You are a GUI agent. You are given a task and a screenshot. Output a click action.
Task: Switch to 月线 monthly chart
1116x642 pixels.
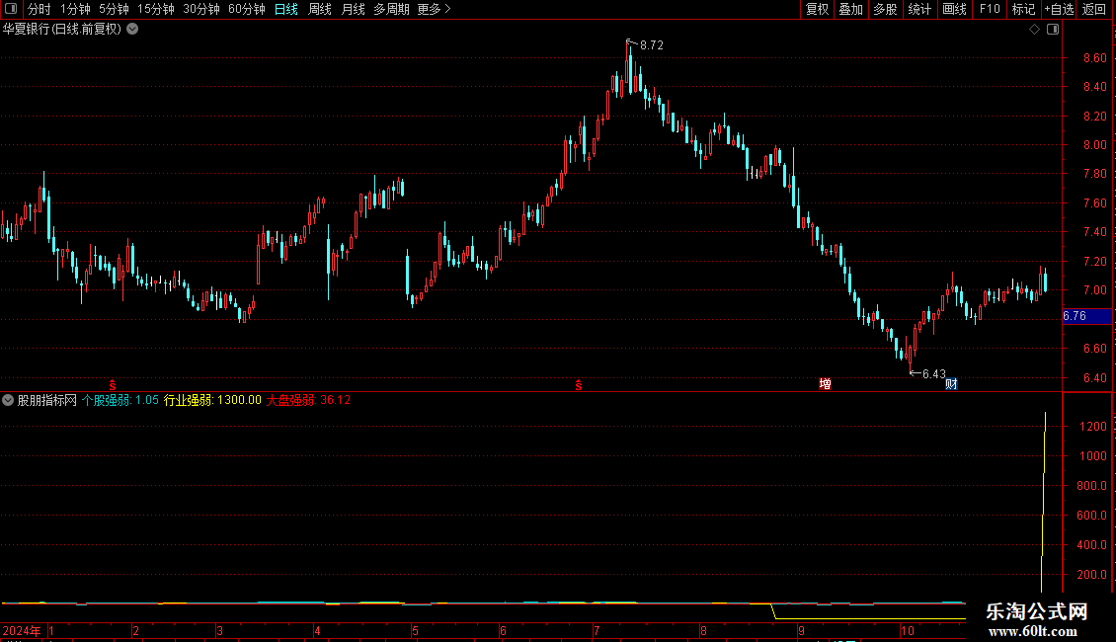(x=353, y=9)
